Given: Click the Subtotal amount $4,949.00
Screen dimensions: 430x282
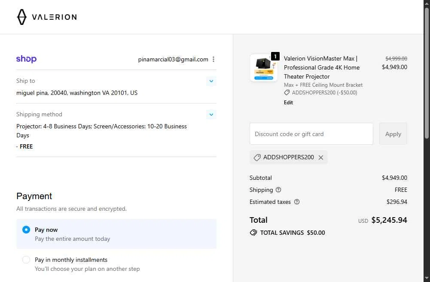Looking at the screenshot, I should pyautogui.click(x=394, y=178).
